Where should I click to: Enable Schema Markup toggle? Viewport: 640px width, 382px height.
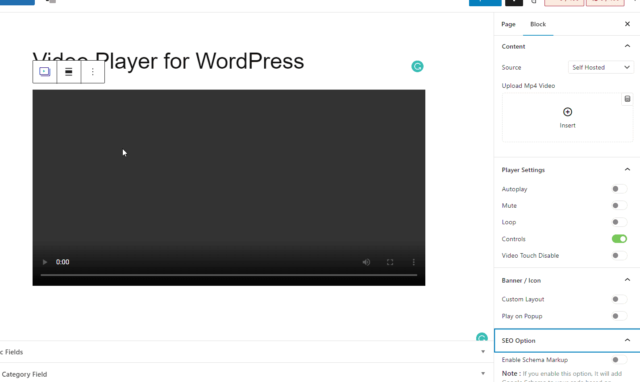619,359
